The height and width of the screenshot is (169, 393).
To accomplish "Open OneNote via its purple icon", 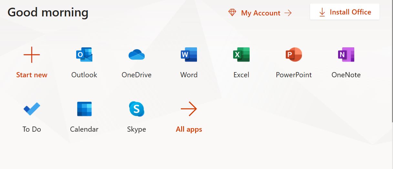I will 346,55.
